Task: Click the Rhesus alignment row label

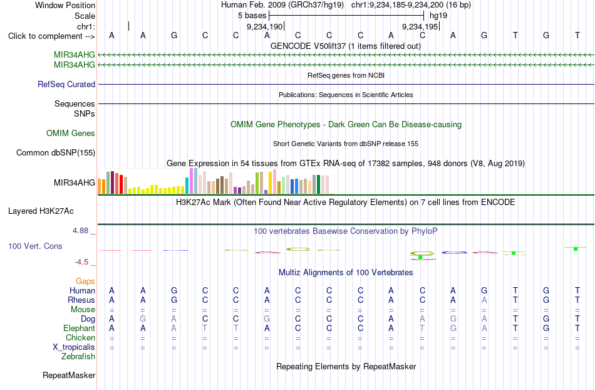Action: [x=81, y=300]
